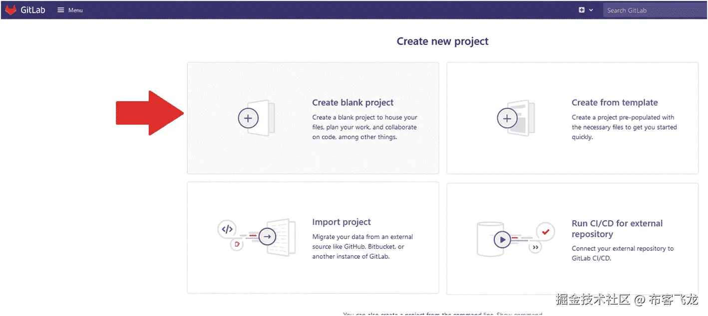
Task: Click the new item plus icon in navbar
Action: (x=582, y=10)
